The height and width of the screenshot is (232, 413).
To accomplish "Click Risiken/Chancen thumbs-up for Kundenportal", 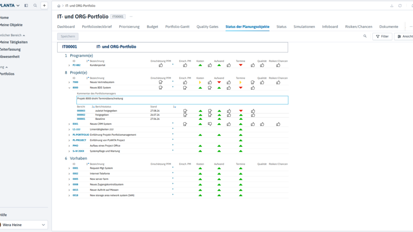I will pyautogui.click(x=278, y=65).
